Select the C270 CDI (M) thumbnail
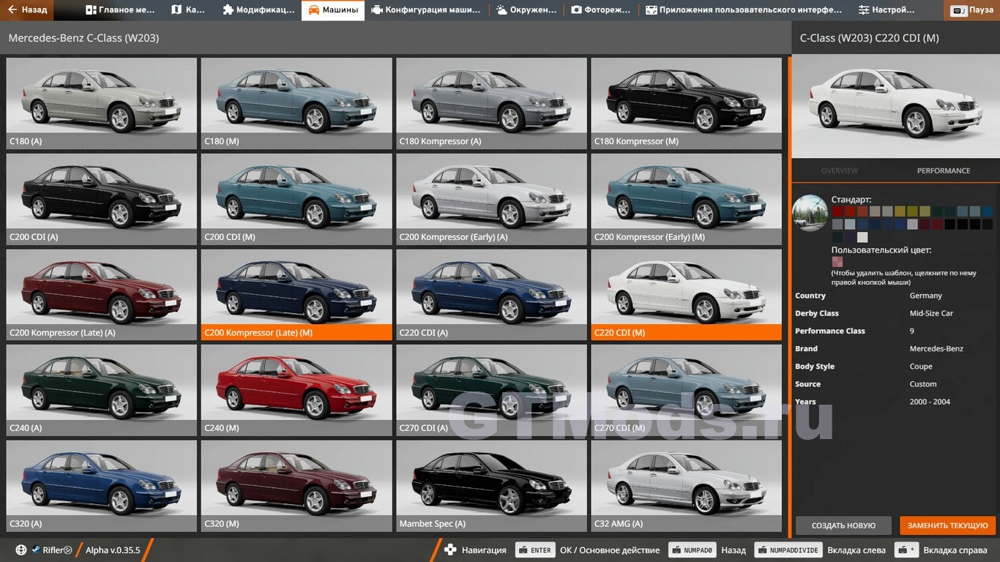1000x562 pixels. (x=687, y=390)
